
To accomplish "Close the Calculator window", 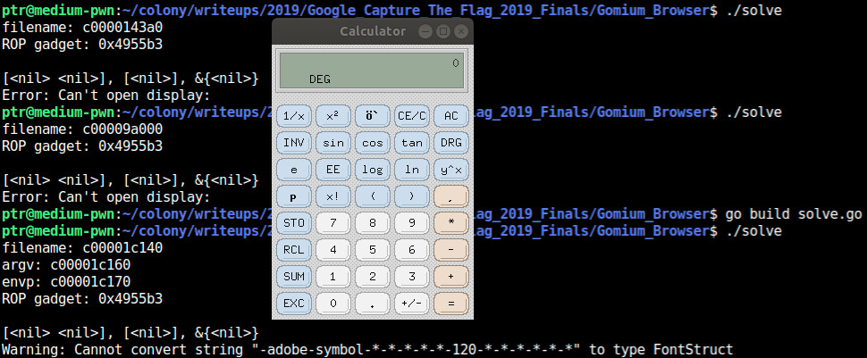I will pyautogui.click(x=460, y=31).
